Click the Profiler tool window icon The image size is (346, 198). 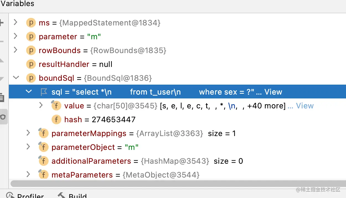10,195
